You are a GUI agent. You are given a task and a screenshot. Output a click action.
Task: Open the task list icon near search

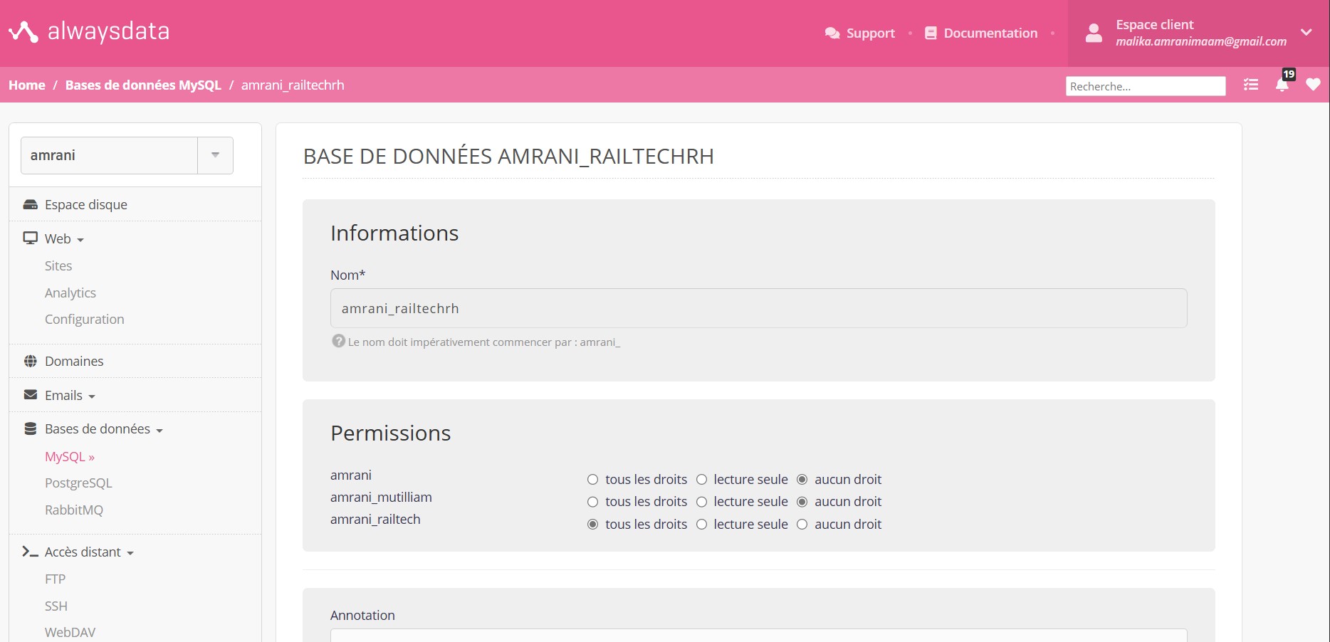(1251, 85)
